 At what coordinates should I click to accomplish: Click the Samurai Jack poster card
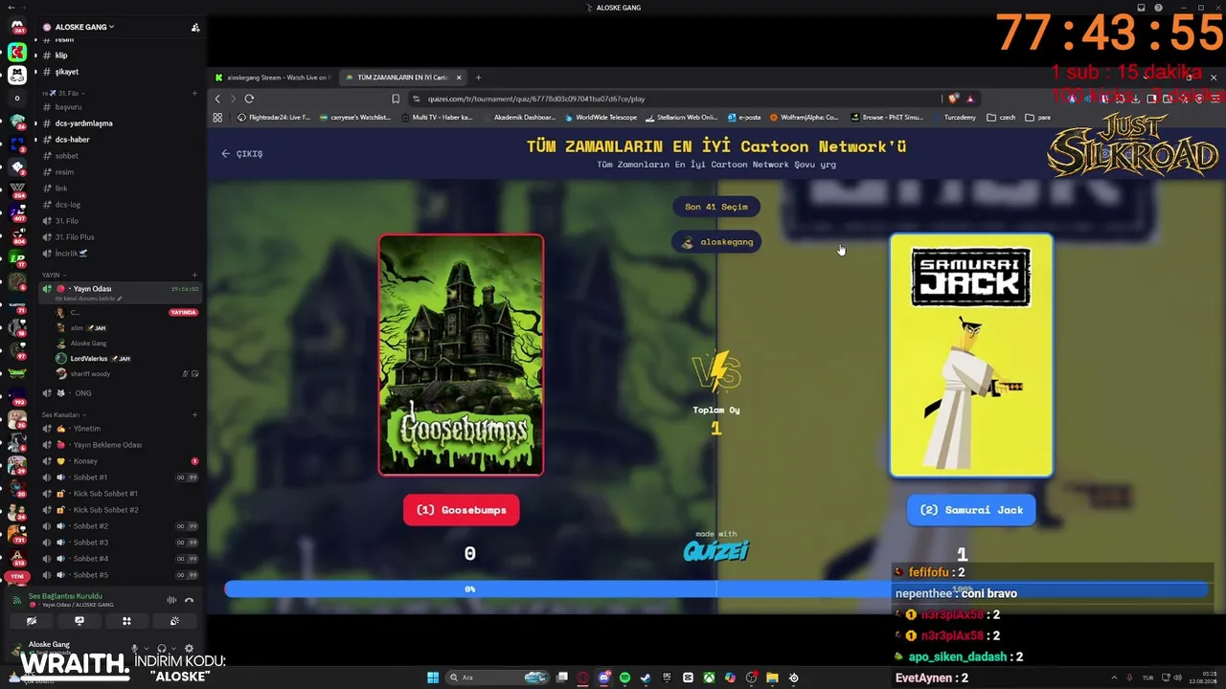(971, 355)
